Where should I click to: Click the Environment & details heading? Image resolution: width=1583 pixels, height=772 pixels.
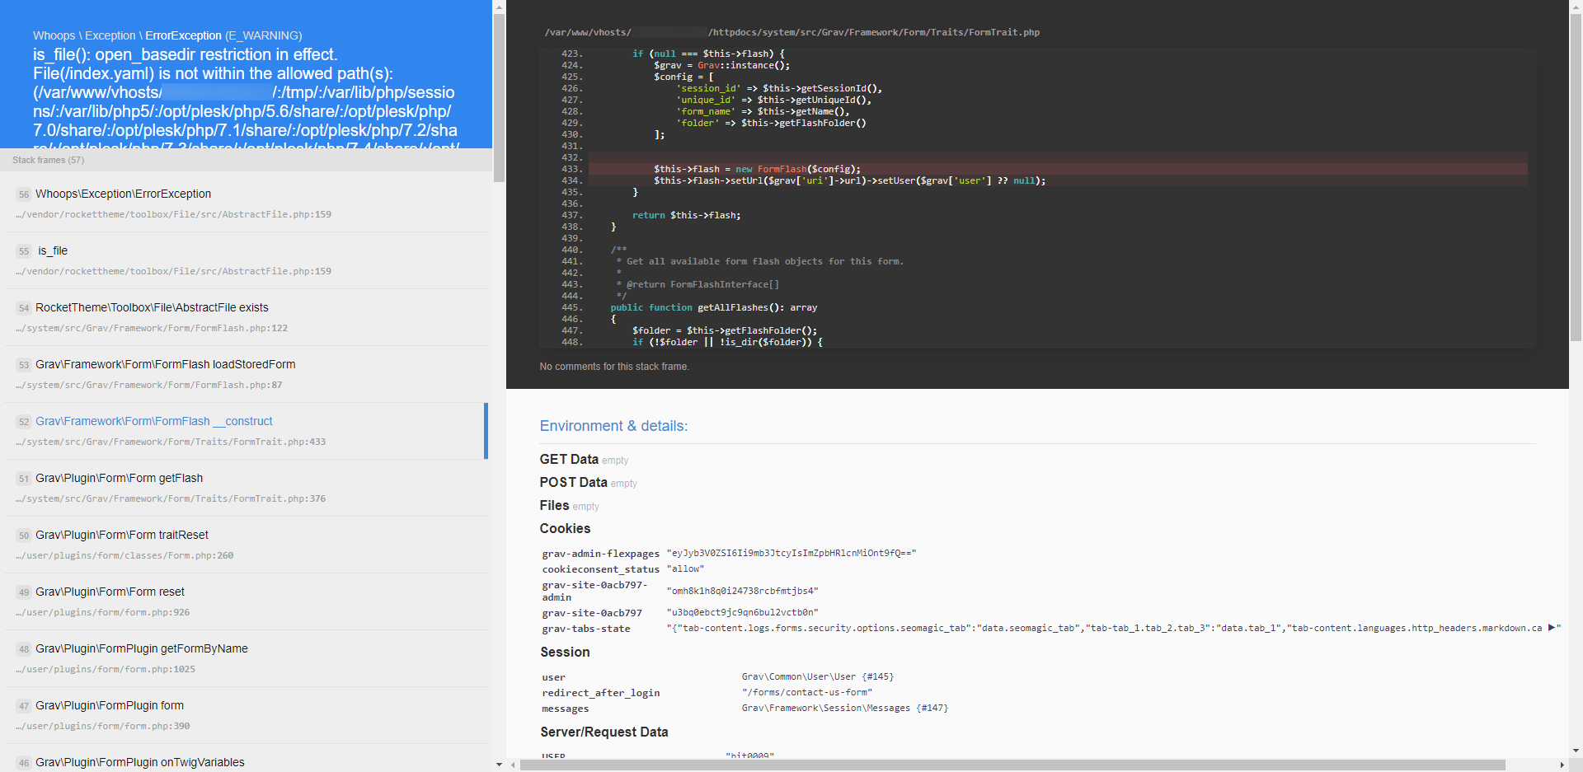[613, 426]
